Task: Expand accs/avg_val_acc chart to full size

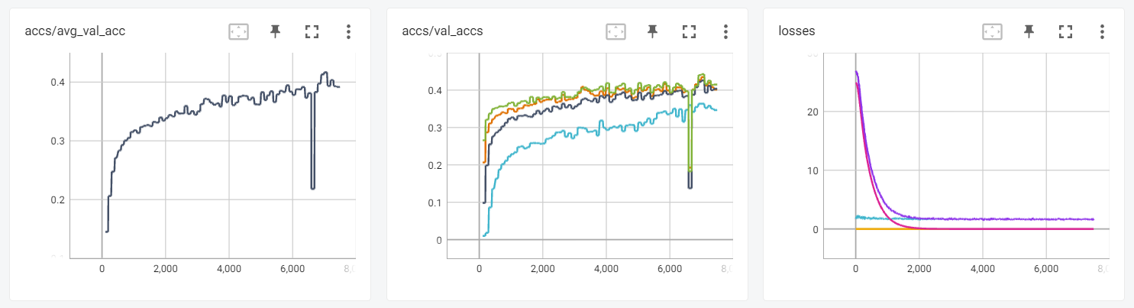Action: (x=312, y=31)
